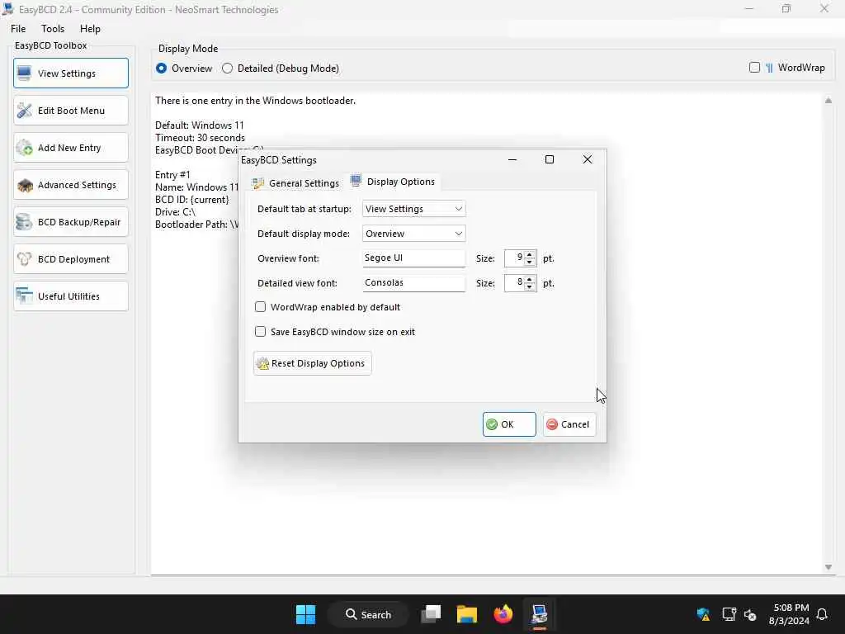Expand the Default display mode dropdown

[414, 234]
